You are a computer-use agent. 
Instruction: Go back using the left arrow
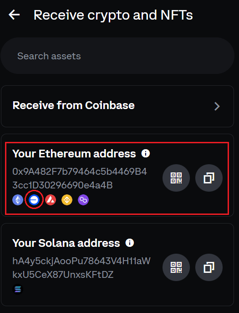[x=14, y=15]
